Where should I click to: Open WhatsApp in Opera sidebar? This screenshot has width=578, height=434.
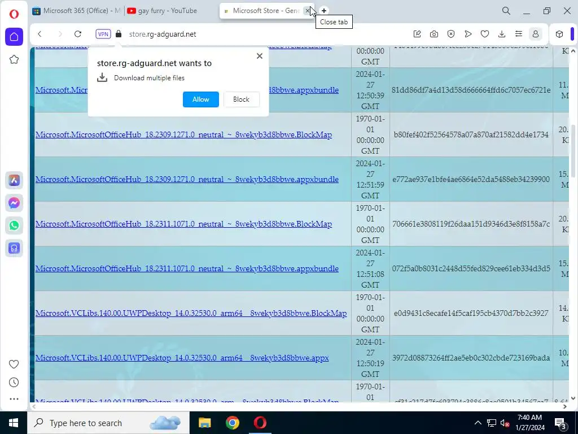(14, 225)
